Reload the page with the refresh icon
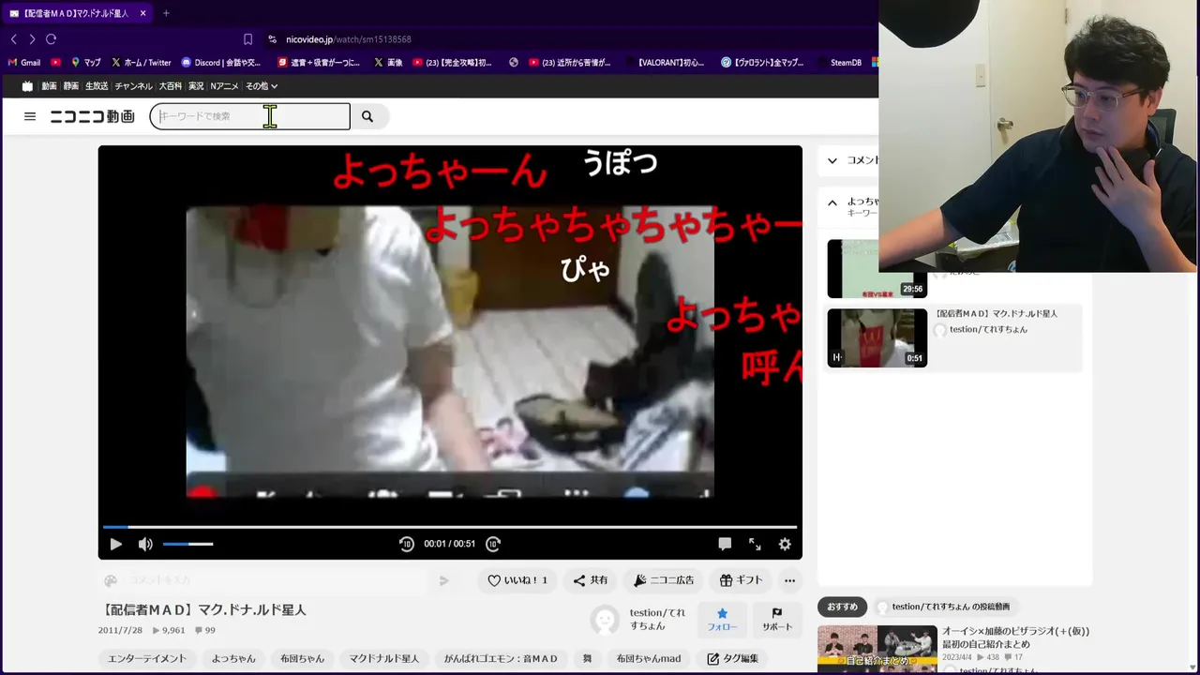The width and height of the screenshot is (1200, 675). [x=52, y=39]
